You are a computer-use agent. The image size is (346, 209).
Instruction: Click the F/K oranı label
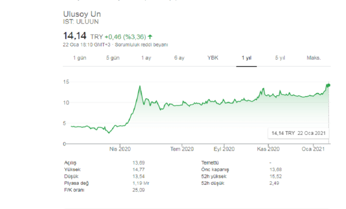74,189
